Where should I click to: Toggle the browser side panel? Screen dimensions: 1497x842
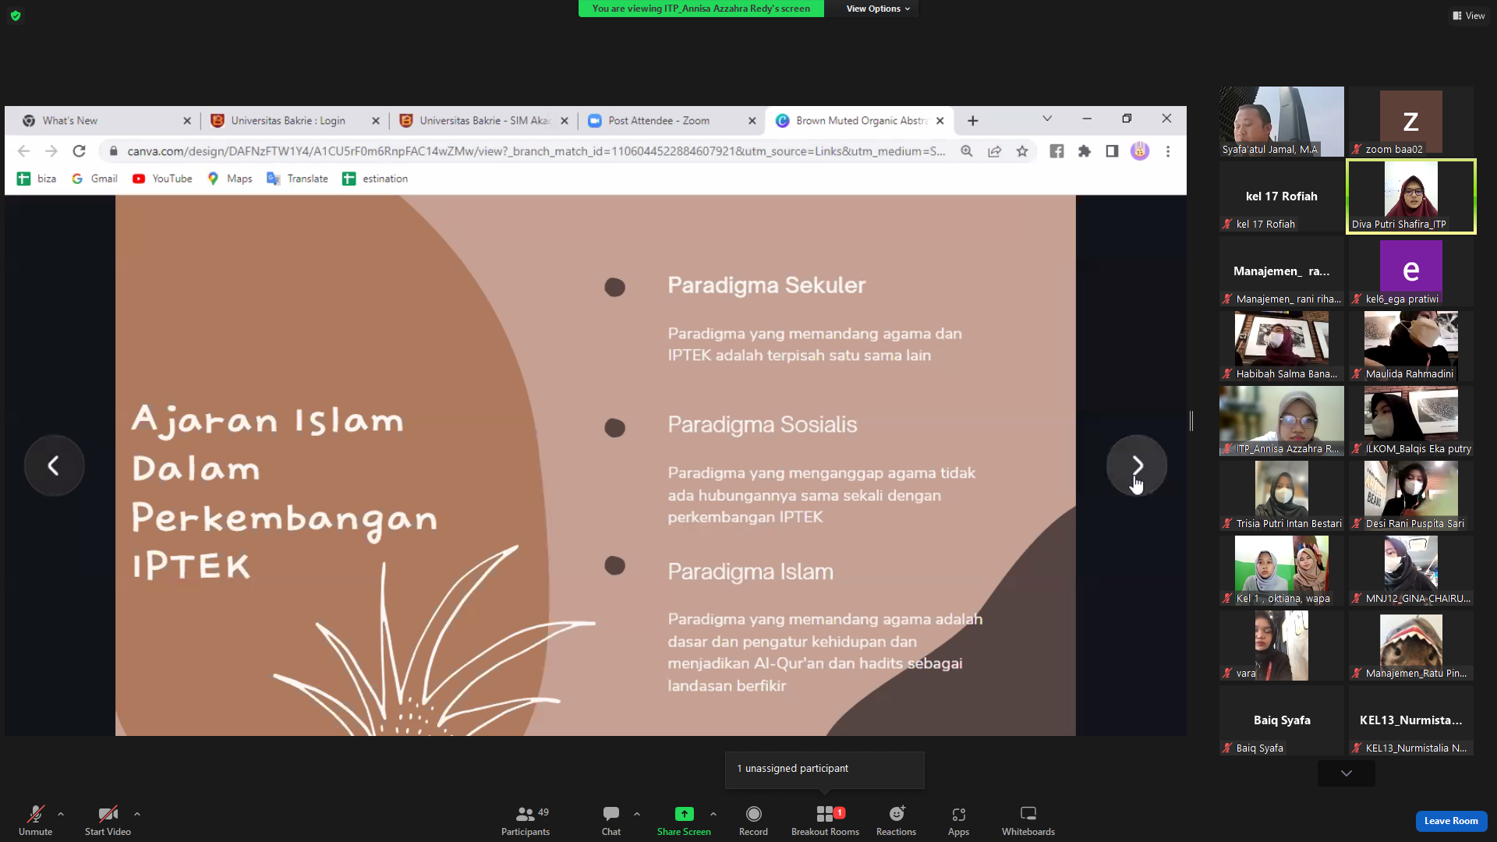[x=1112, y=151]
